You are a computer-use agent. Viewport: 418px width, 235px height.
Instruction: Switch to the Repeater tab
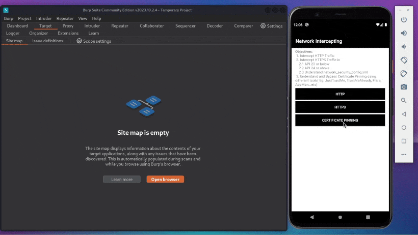(120, 26)
